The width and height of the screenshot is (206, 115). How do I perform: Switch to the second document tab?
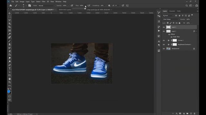(x=65, y=10)
